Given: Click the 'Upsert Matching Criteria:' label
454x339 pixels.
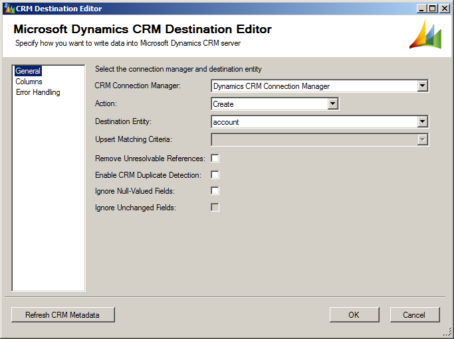Looking at the screenshot, I should tap(134, 139).
